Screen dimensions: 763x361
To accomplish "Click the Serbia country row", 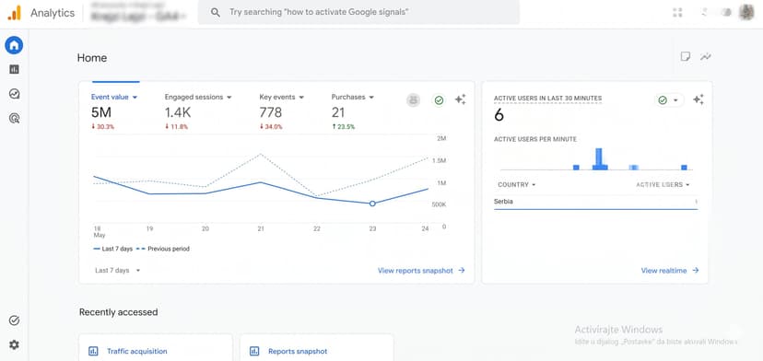I will 595,202.
